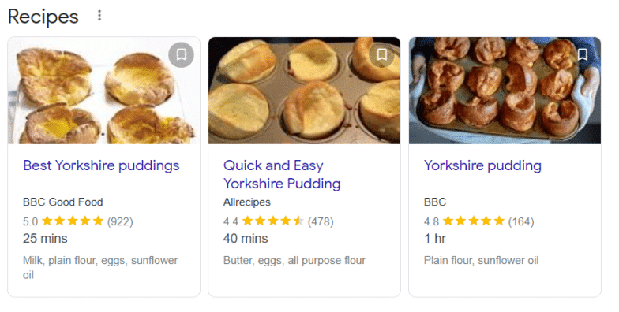This screenshot has height=312, width=619.
Task: Click the BBC Good Food recipe photo
Action: (104, 90)
